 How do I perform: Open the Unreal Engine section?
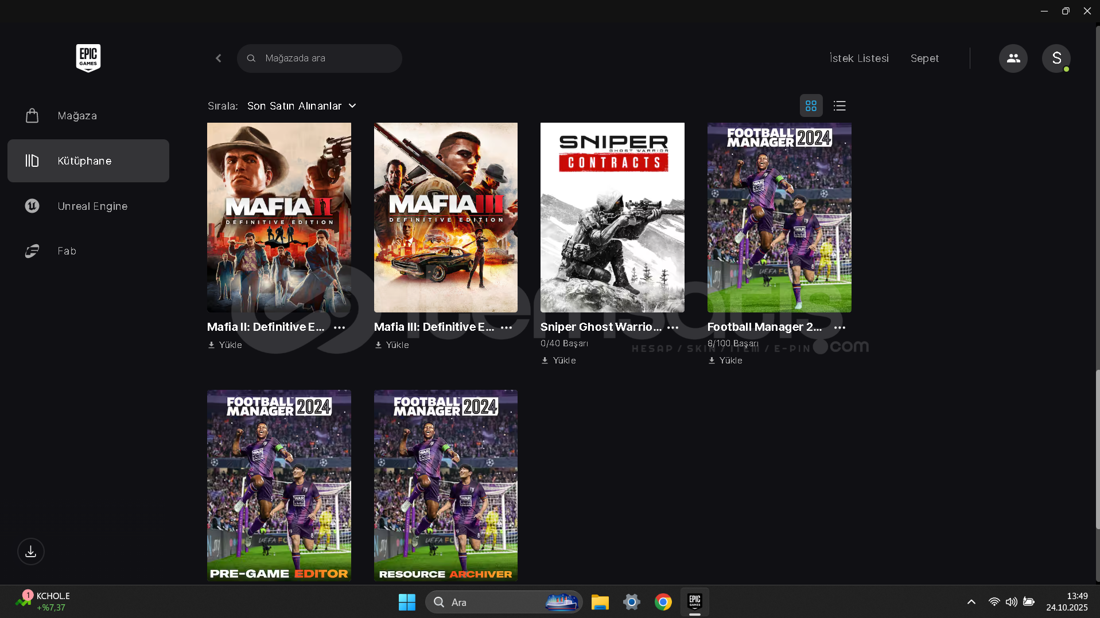pos(92,206)
